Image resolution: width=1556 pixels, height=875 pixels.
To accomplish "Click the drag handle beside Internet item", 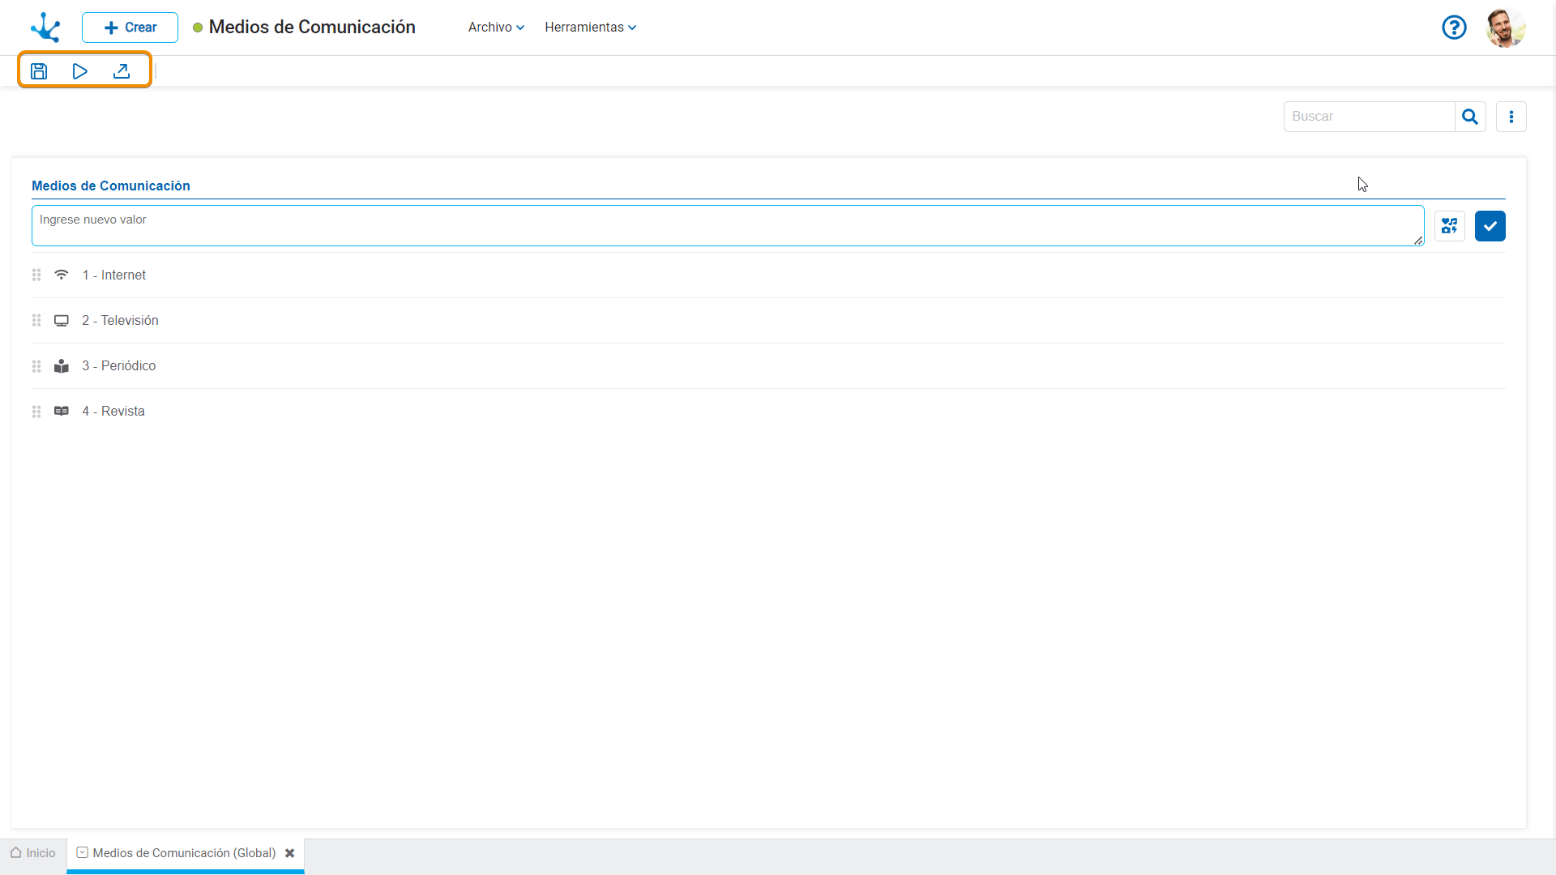I will click(36, 275).
